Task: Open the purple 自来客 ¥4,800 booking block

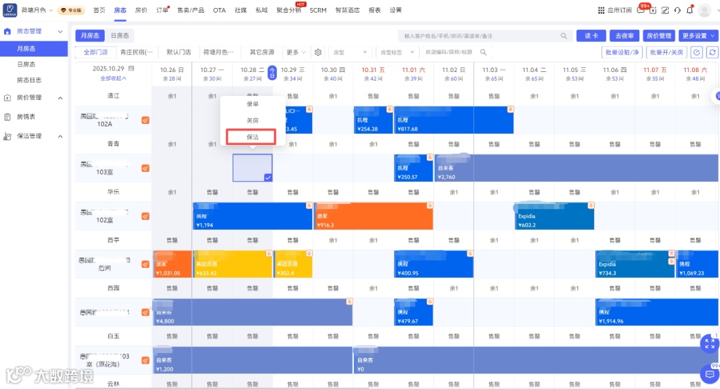Action: pos(252,312)
